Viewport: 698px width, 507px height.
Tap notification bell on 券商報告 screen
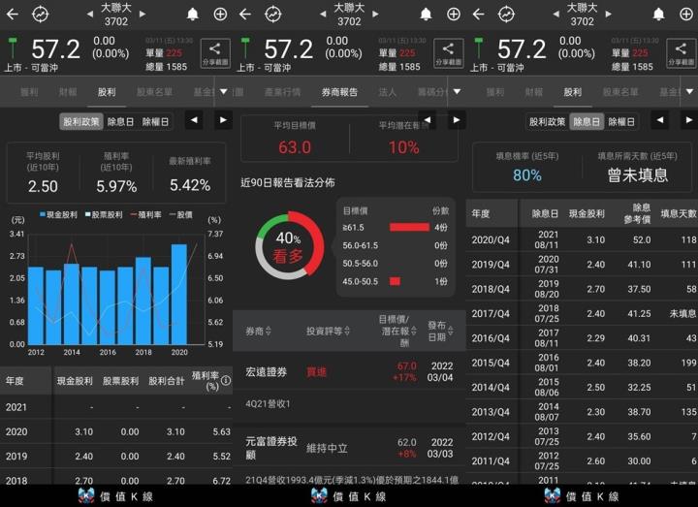pos(426,15)
